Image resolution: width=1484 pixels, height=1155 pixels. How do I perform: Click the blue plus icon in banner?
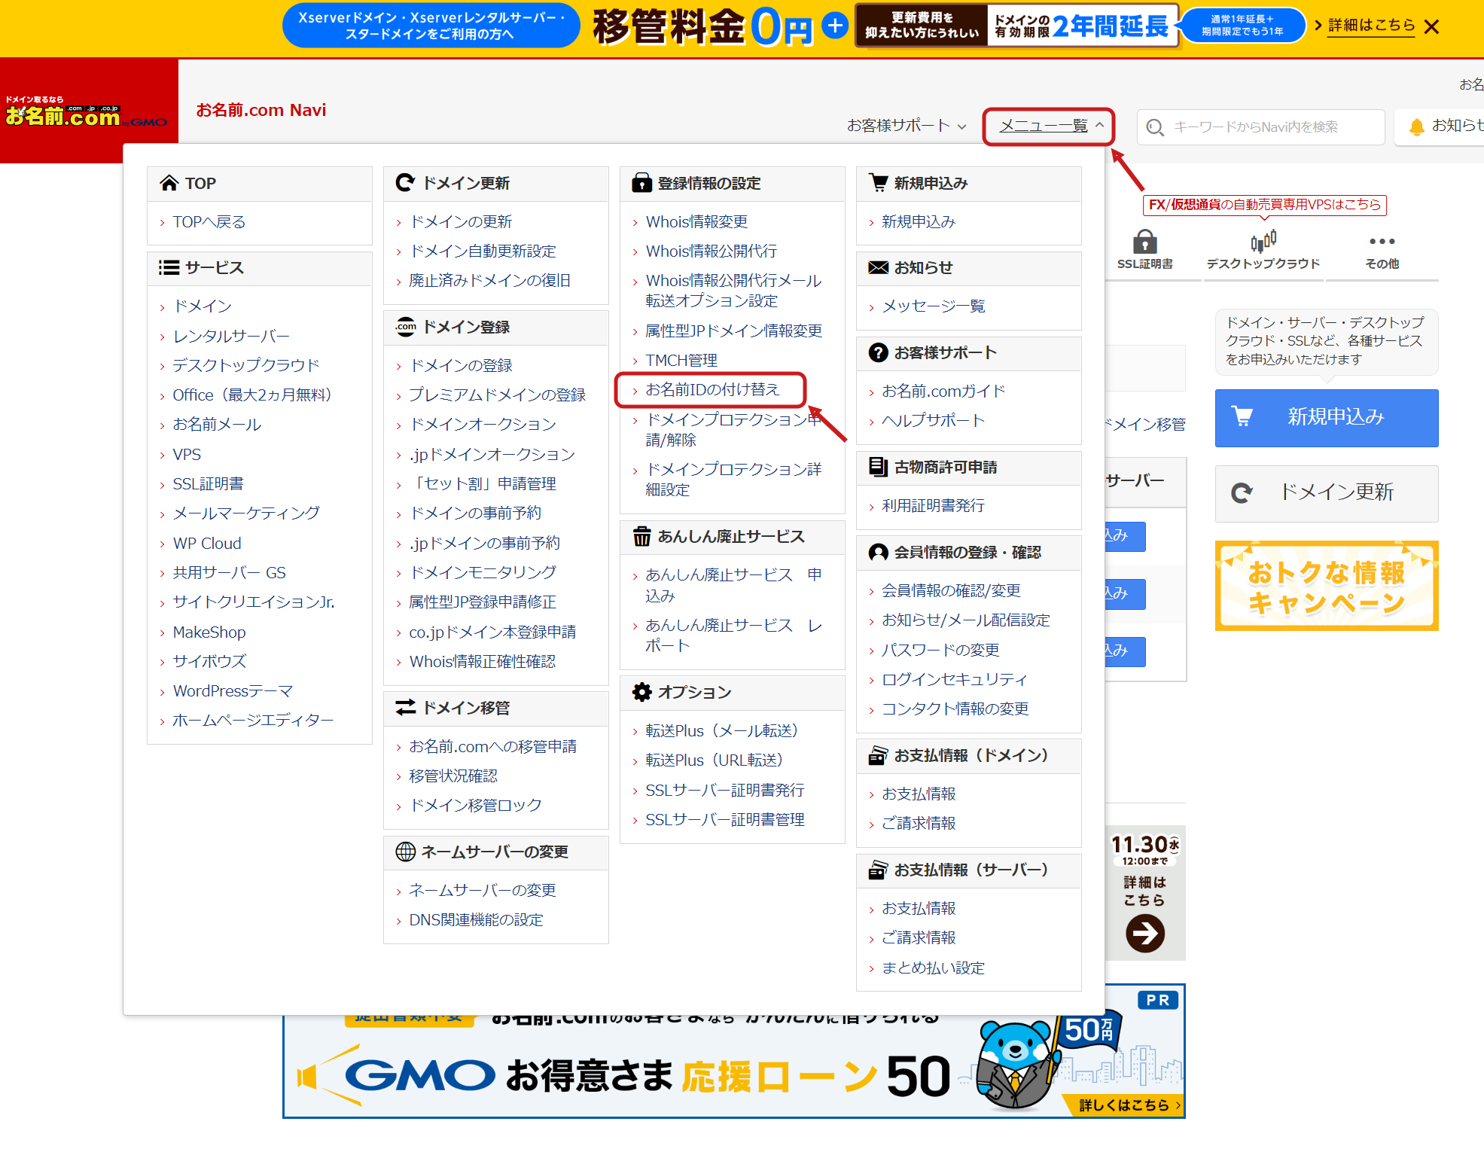[x=834, y=26]
